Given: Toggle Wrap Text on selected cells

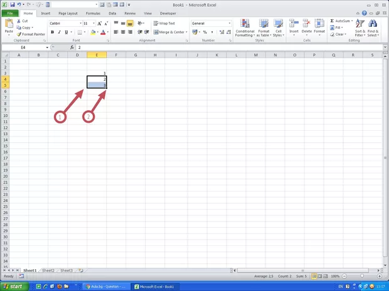Looking at the screenshot, I should pos(164,23).
